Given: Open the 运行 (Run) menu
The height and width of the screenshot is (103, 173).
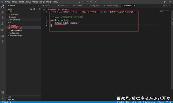Looking at the screenshot, I should (42, 2).
